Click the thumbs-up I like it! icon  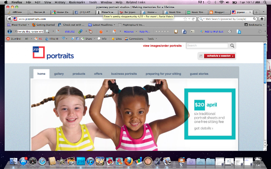click(x=47, y=39)
